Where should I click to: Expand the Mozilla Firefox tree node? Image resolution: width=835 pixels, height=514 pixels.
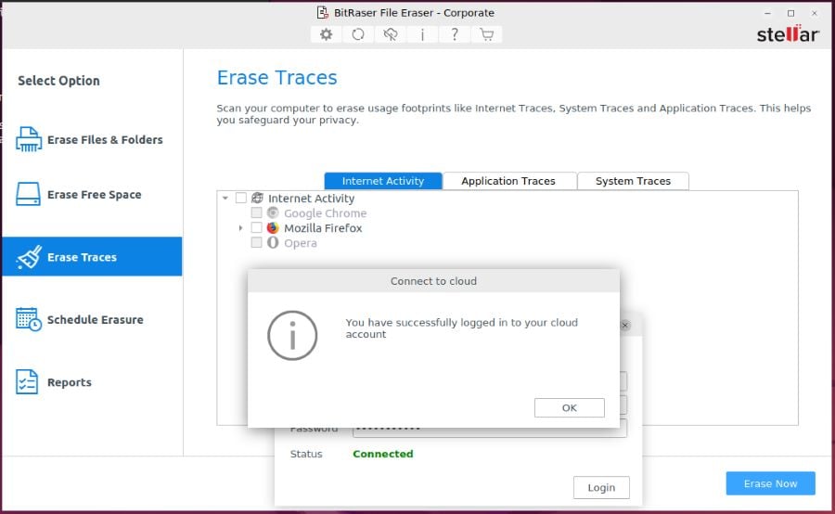(240, 228)
